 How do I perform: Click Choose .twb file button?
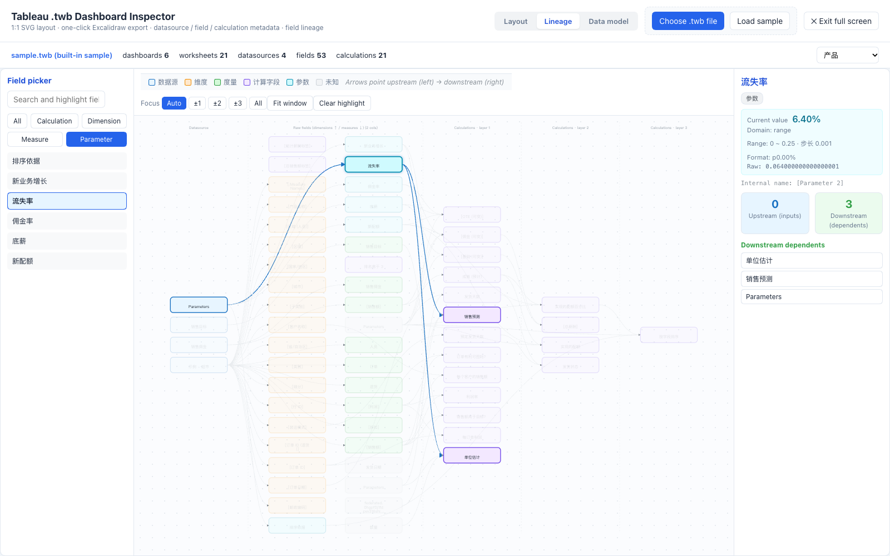[688, 21]
